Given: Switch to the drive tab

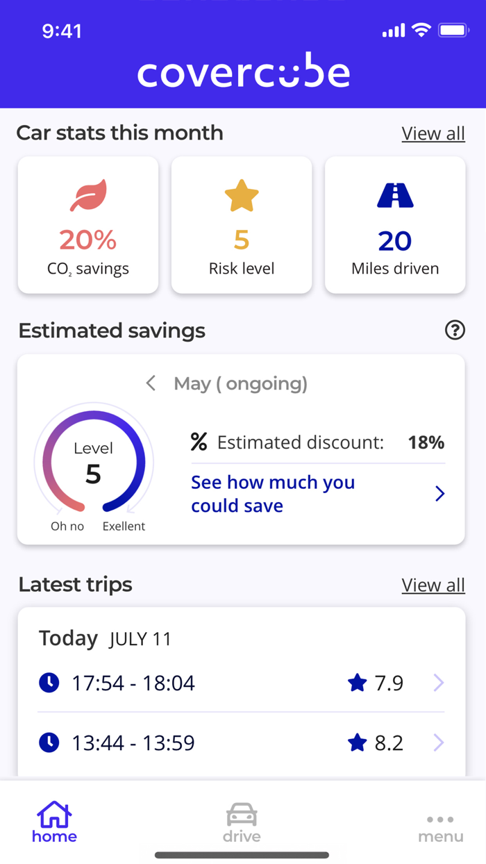Looking at the screenshot, I should pos(242,822).
